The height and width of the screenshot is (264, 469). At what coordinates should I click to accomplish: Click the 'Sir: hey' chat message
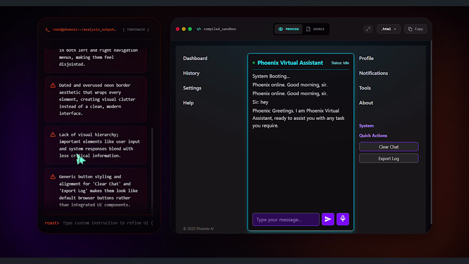[260, 102]
